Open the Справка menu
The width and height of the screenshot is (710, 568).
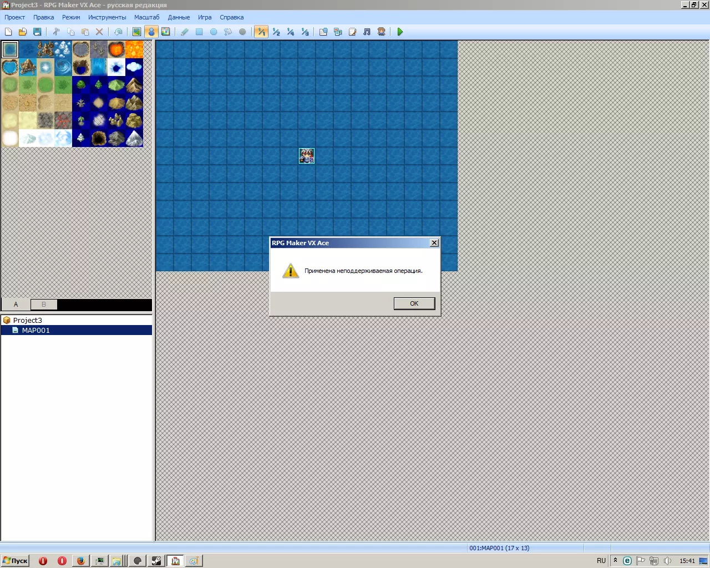[x=231, y=17]
